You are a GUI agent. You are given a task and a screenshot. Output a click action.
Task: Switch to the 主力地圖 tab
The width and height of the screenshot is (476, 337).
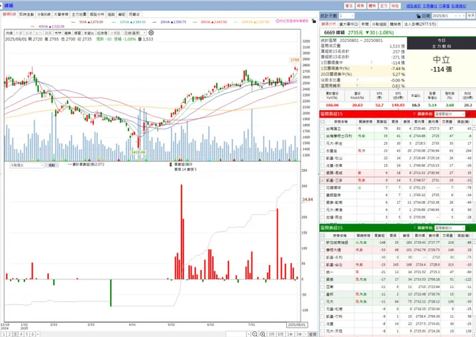coord(79,15)
